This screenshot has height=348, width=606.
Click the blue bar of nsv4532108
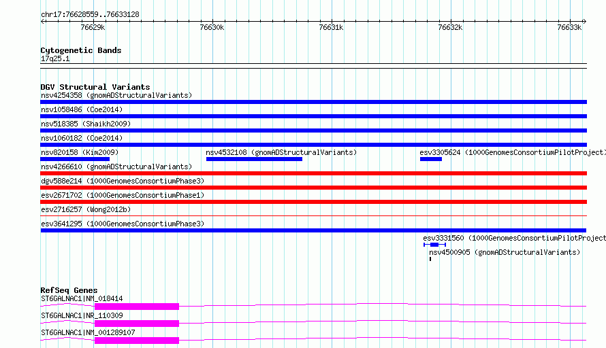(x=254, y=159)
